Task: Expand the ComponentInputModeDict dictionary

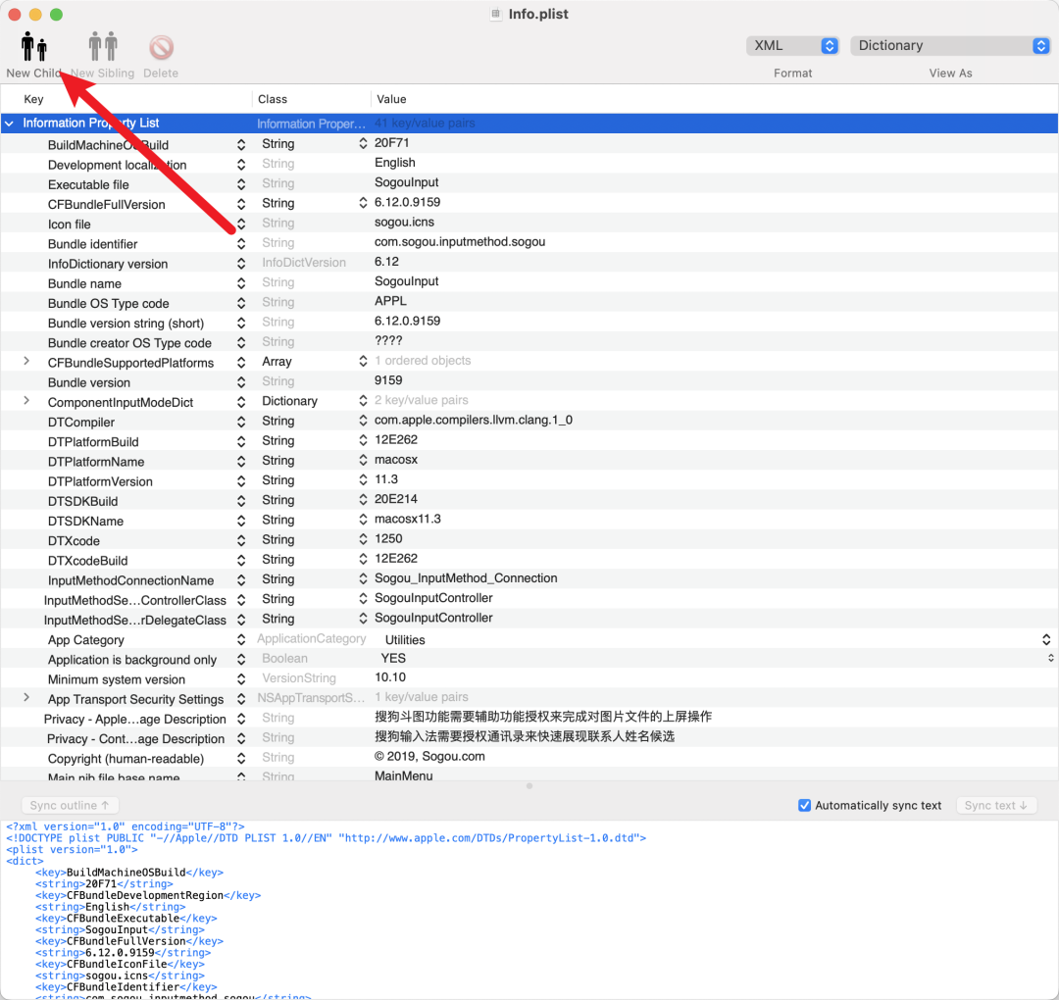Action: (x=26, y=400)
